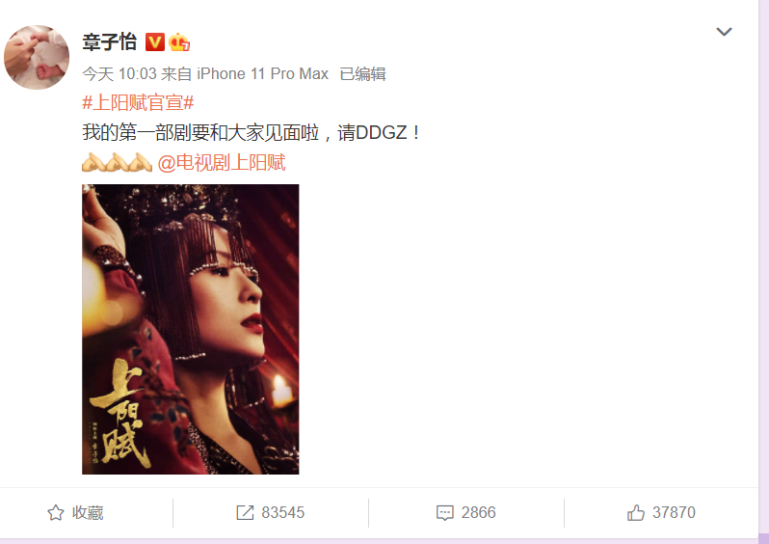Open the #上阳赋官宣# hashtag topic
The width and height of the screenshot is (769, 544).
[x=139, y=103]
